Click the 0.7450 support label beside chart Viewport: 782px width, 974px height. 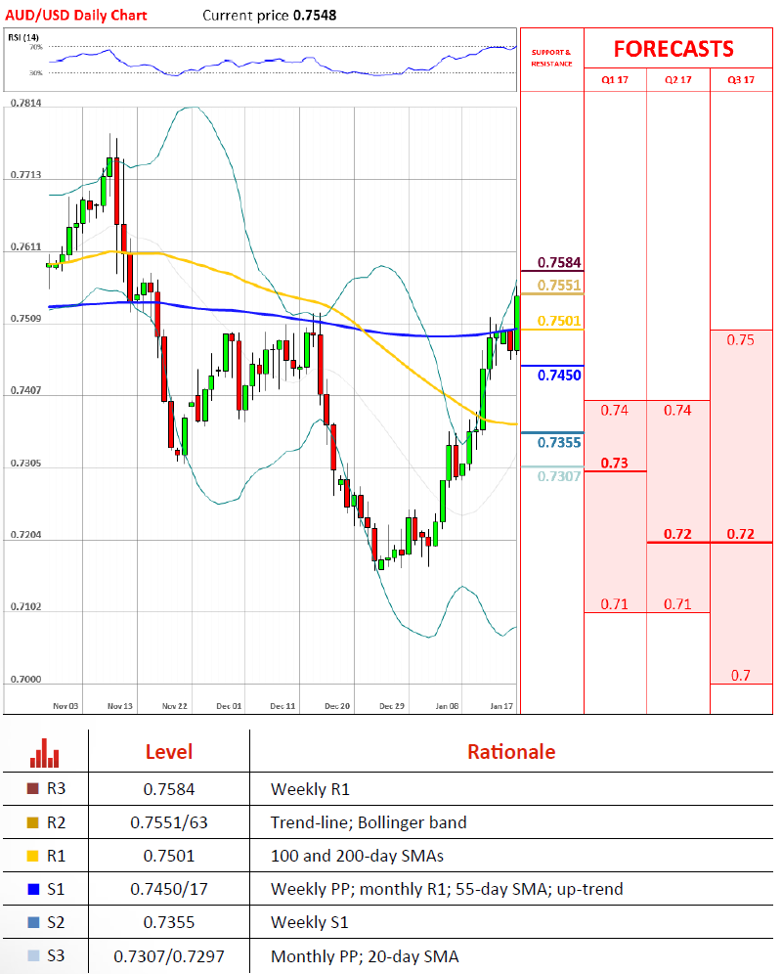(559, 376)
